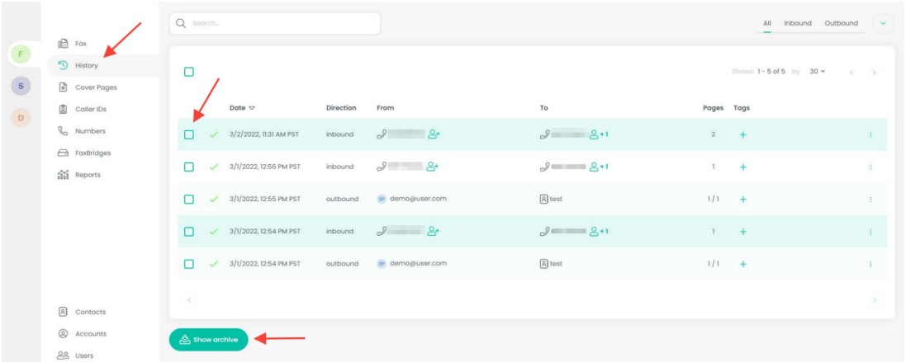Sort by the Date column header
Viewport: 906px width, 362px height.
[242, 108]
